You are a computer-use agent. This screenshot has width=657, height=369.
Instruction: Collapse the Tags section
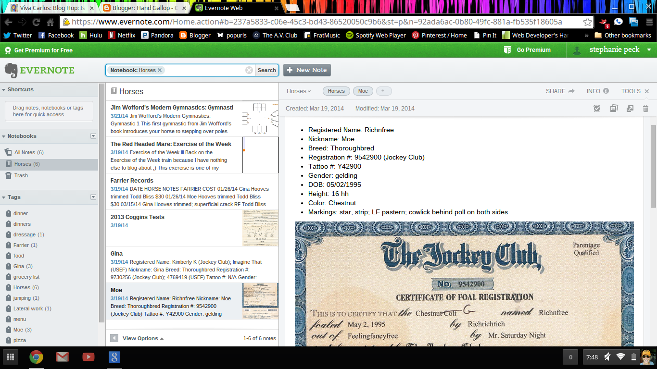pos(4,197)
